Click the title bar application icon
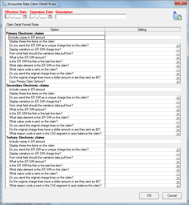The width and height of the screenshot is (189, 205). pyautogui.click(x=4, y=4)
